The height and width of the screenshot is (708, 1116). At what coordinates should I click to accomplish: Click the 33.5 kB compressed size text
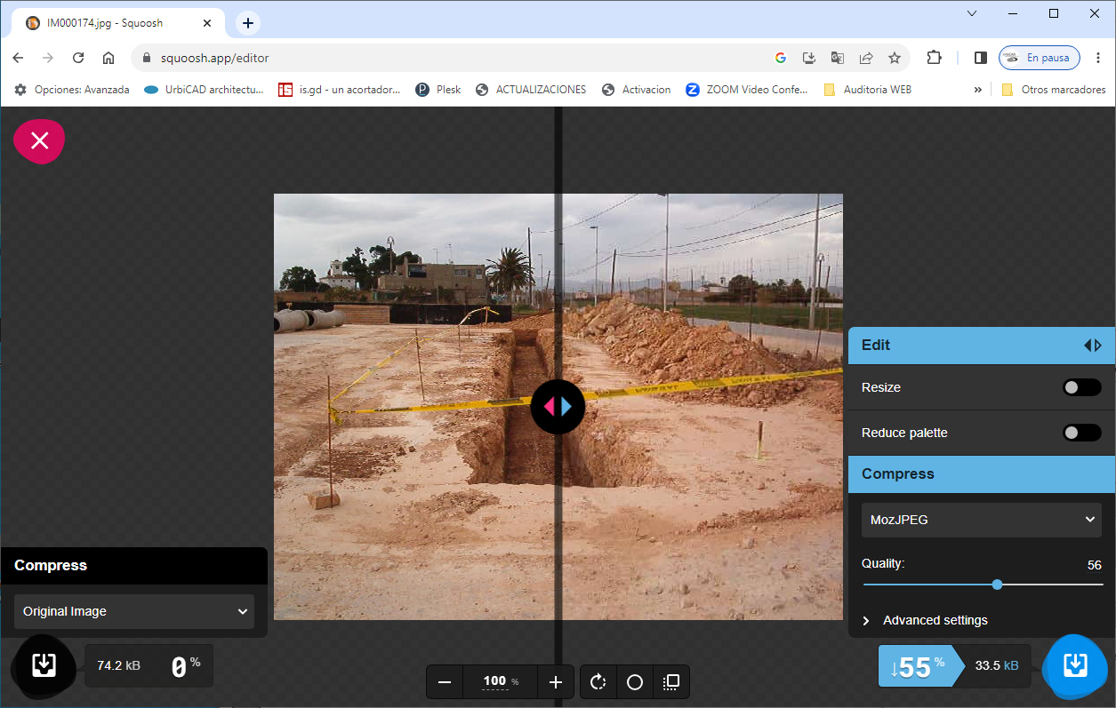[997, 664]
